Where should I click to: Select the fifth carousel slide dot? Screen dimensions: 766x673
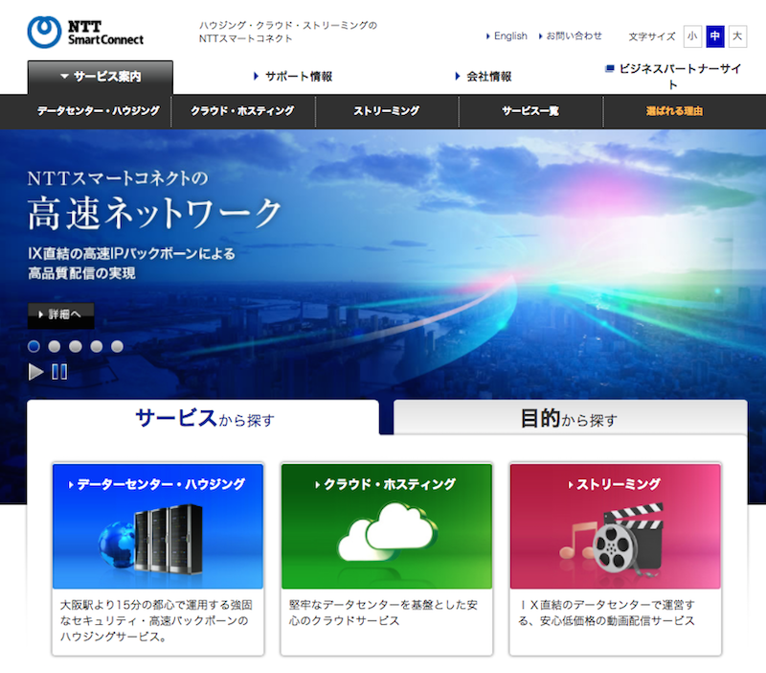tap(117, 346)
